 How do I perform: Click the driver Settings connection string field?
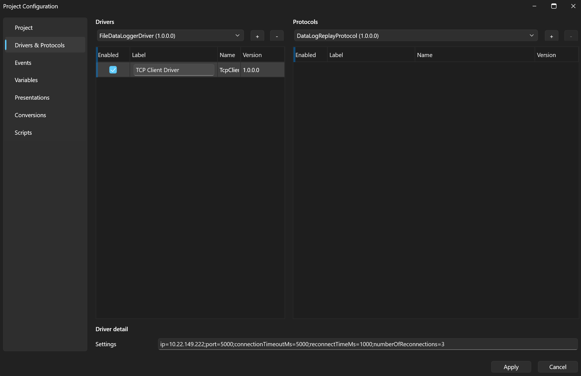tap(368, 344)
